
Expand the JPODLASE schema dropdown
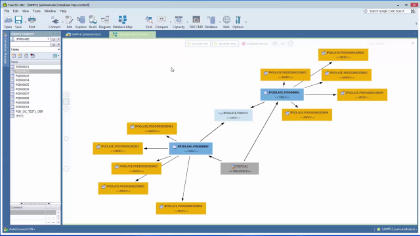[48, 39]
